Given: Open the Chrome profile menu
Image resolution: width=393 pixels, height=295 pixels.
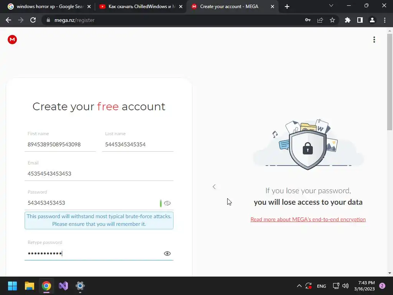Looking at the screenshot, I should [372, 20].
